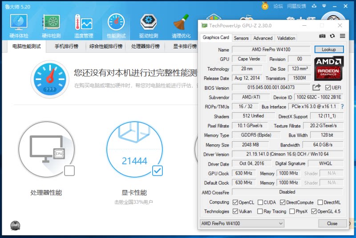
Task: Click the graphics card score circle 21444
Action: click(134, 150)
